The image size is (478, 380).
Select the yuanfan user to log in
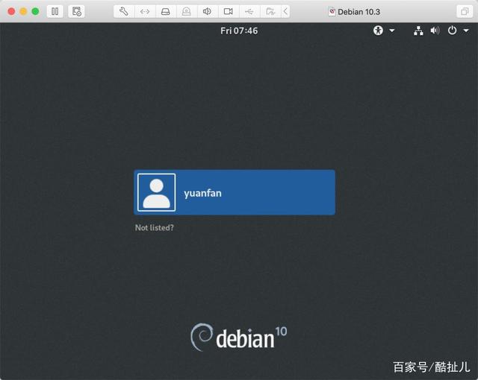(235, 192)
